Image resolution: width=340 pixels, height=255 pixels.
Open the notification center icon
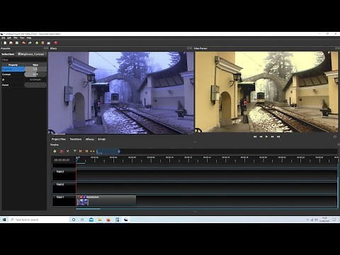(334, 220)
